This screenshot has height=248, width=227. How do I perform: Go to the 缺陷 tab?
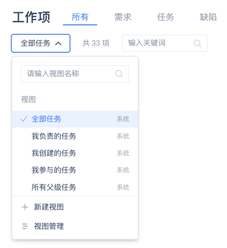pyautogui.click(x=208, y=17)
